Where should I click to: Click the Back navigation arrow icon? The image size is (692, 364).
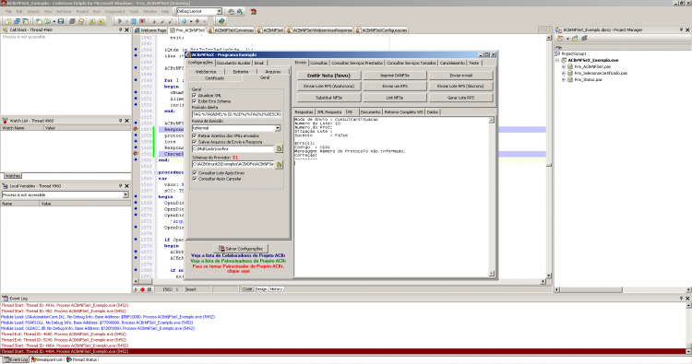pos(184,21)
